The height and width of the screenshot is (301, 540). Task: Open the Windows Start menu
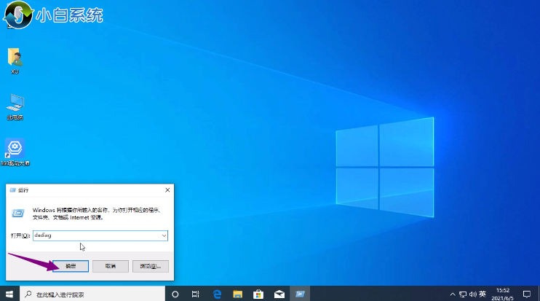[9, 294]
